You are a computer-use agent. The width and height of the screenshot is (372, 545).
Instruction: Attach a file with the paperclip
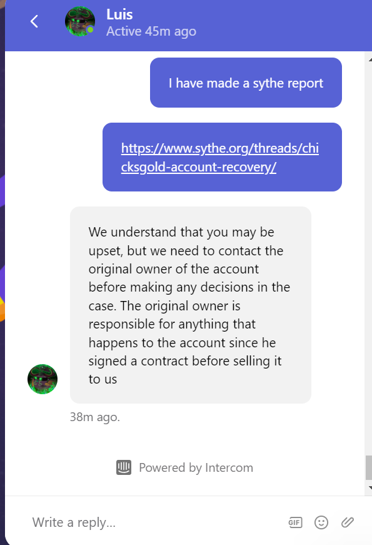[348, 522]
